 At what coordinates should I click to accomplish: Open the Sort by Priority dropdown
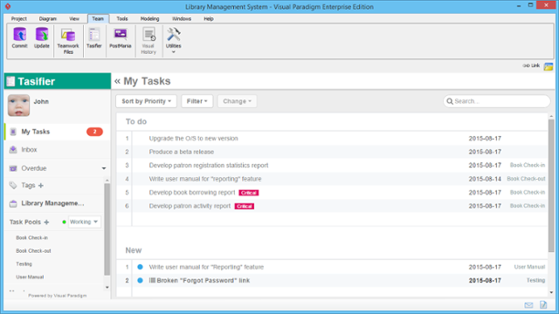[x=146, y=101]
